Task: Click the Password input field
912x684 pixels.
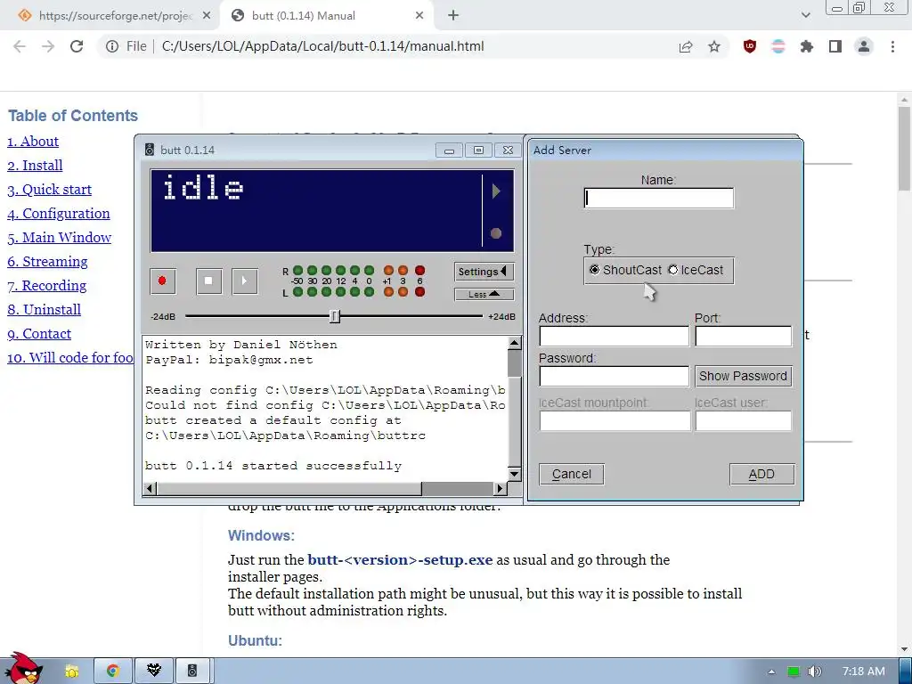Action: (615, 377)
